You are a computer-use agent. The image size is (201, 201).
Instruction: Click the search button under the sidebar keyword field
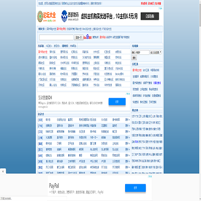coord(134,58)
